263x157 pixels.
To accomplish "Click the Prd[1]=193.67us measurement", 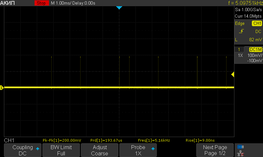I will (x=106, y=140).
